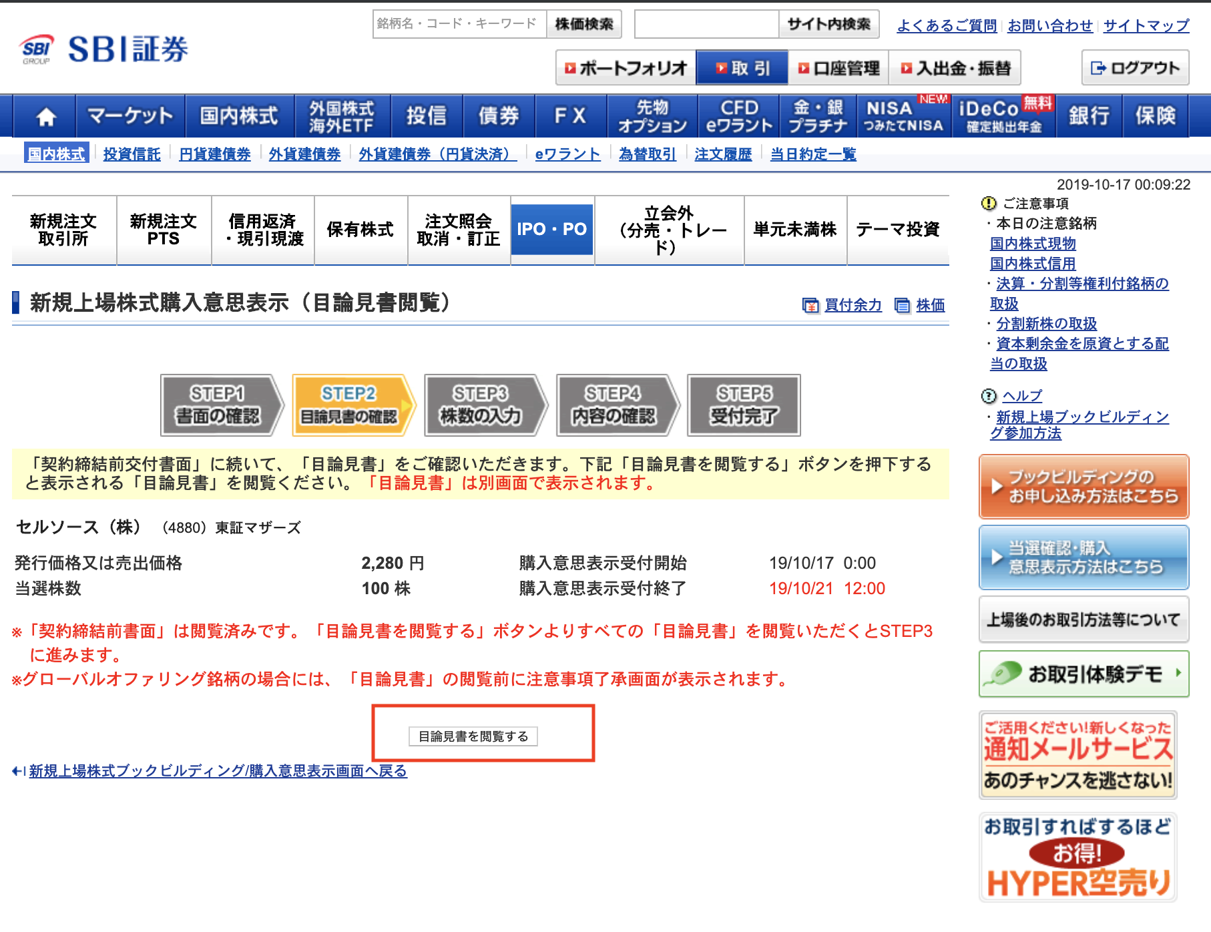Open the FX menu
The width and height of the screenshot is (1211, 932).
click(x=571, y=116)
